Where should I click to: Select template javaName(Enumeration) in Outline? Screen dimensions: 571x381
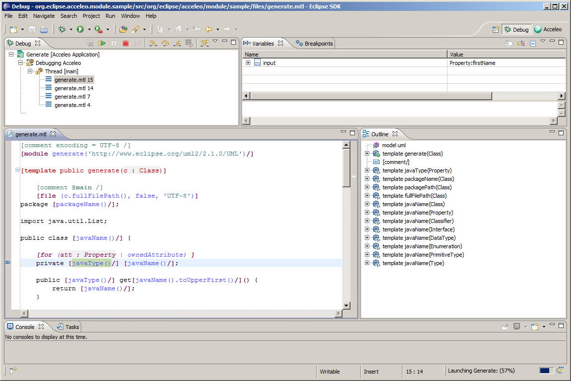pyautogui.click(x=422, y=246)
